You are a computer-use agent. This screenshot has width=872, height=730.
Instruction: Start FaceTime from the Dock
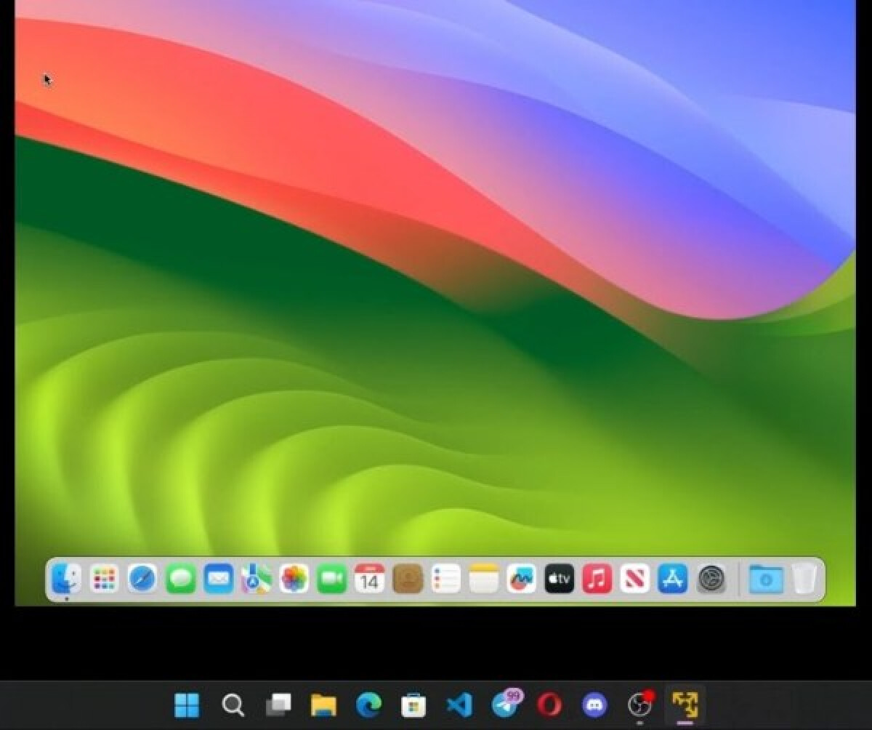point(330,579)
